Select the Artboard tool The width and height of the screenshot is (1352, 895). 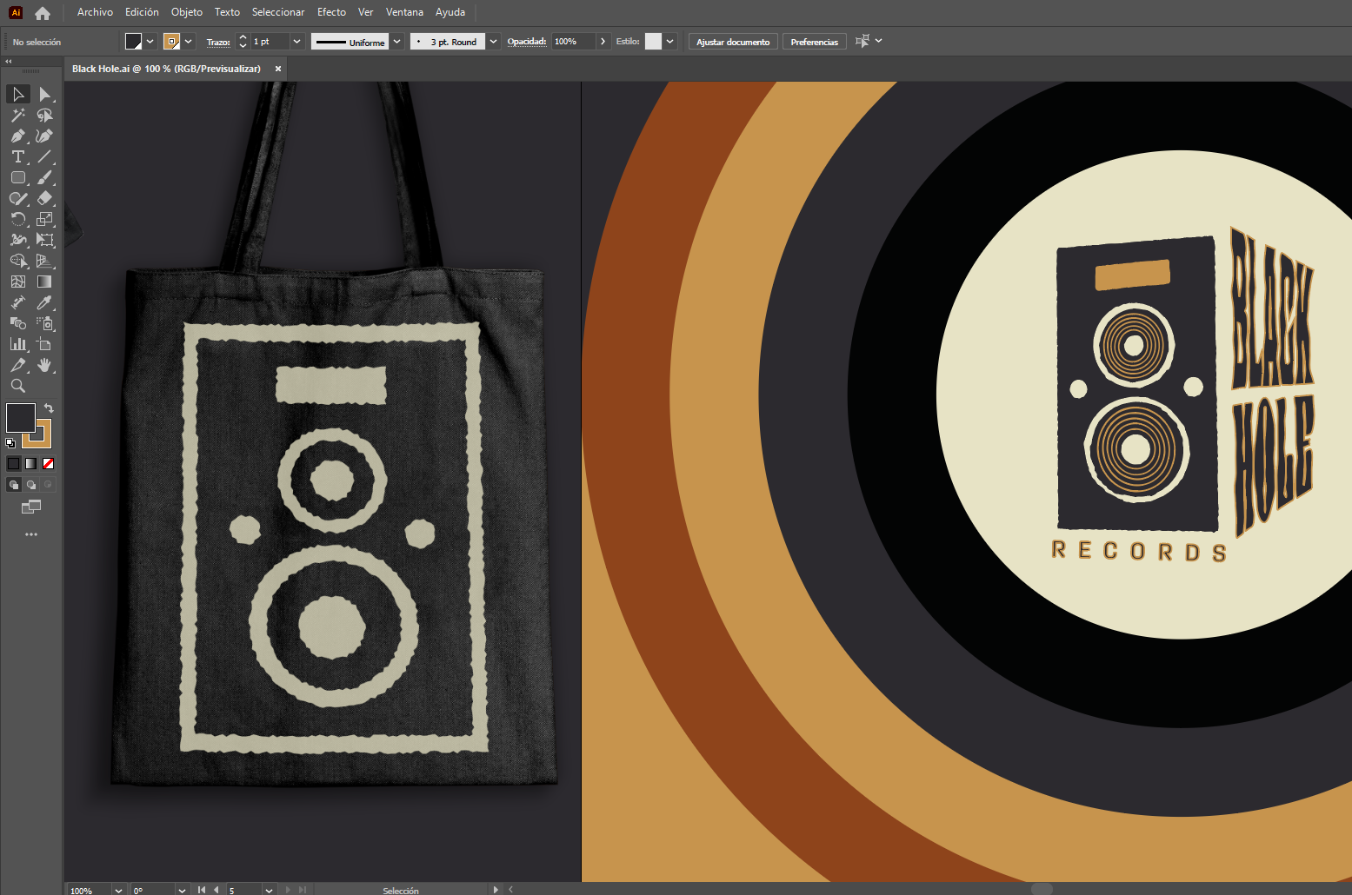pos(44,344)
